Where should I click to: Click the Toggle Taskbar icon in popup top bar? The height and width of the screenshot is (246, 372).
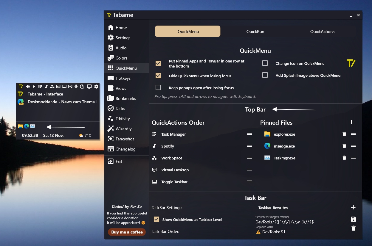click(x=64, y=87)
